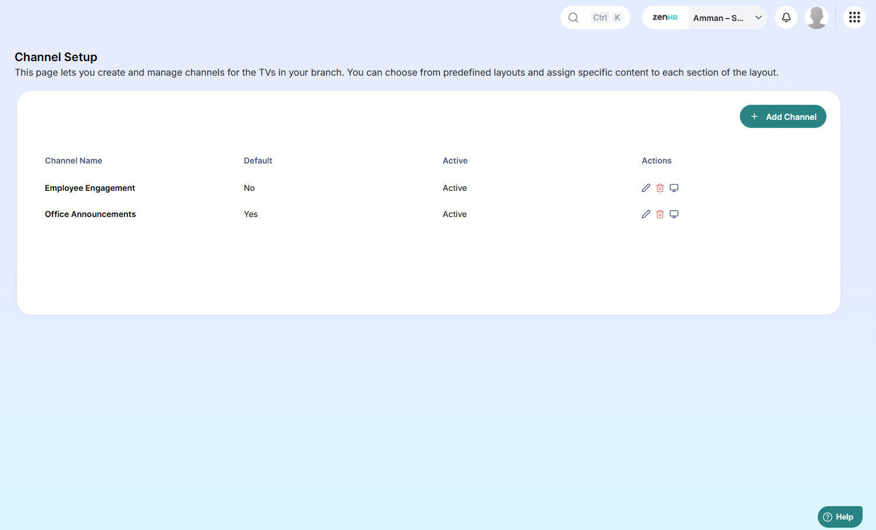
Task: Click the Add Channel button
Action: click(783, 116)
